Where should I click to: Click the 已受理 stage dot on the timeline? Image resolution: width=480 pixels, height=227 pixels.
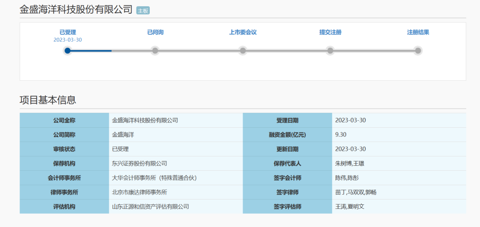click(x=68, y=51)
